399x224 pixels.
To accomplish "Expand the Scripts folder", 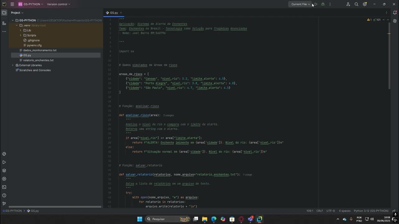I will (x=21, y=35).
